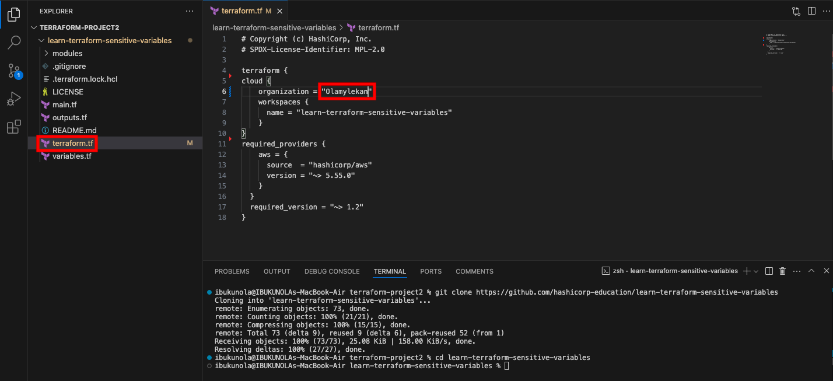Place cursor in organization value "Olamylekan"
The image size is (833, 381).
tap(346, 92)
